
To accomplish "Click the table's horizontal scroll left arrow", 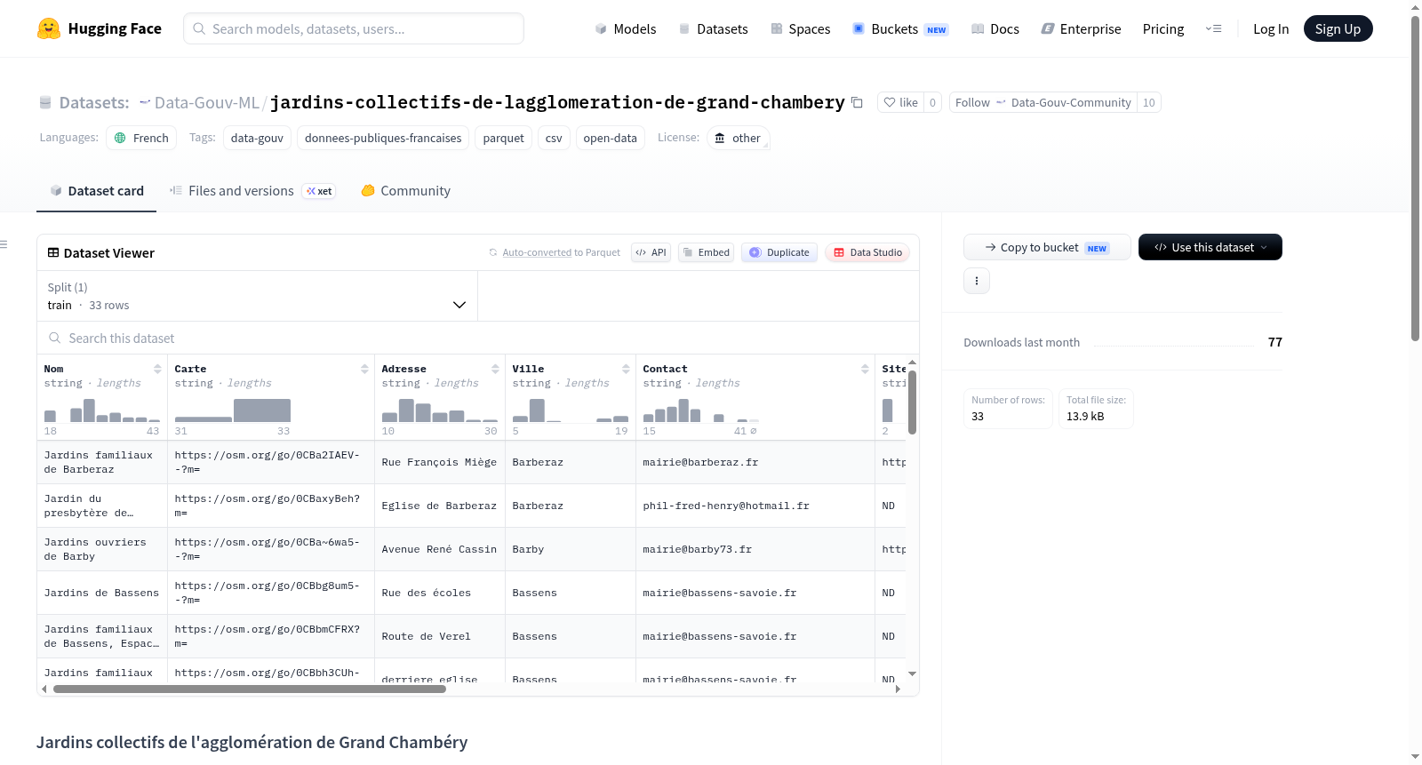I will (44, 689).
